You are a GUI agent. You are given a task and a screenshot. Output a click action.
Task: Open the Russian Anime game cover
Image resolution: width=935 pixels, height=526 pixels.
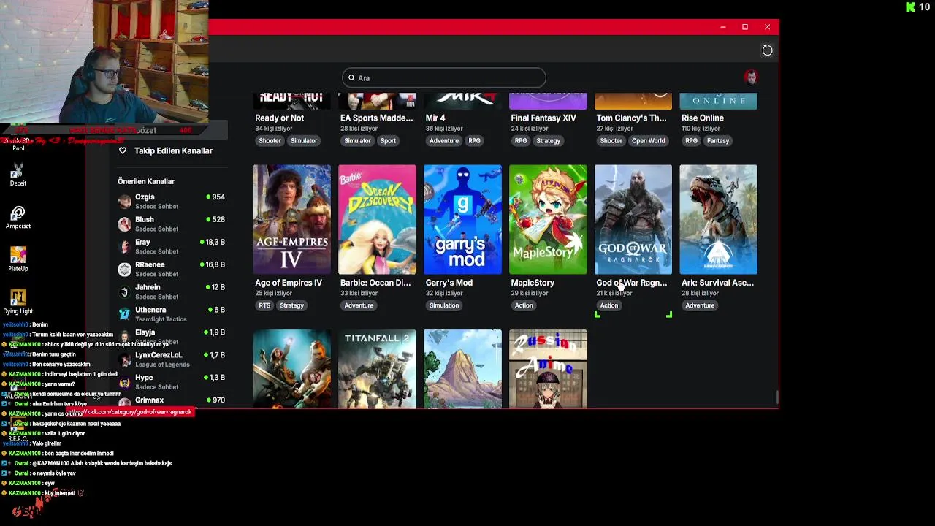pyautogui.click(x=548, y=369)
